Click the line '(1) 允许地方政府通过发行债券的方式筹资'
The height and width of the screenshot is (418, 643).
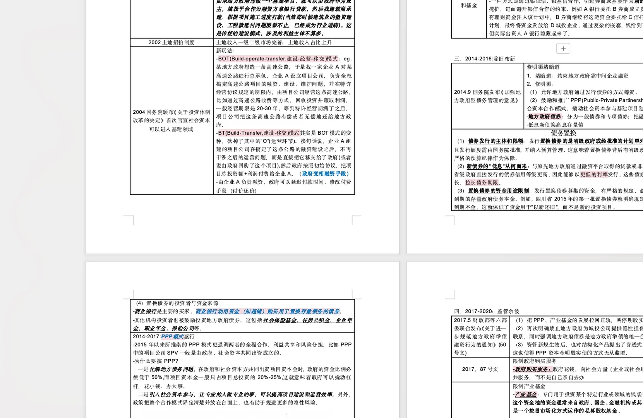pyautogui.click(x=583, y=92)
